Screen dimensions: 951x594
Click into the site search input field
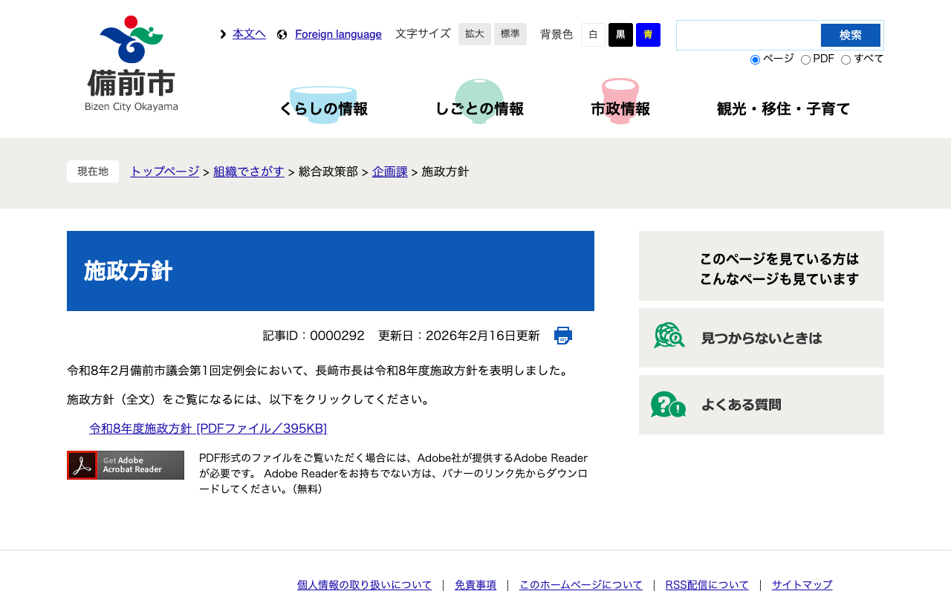(749, 35)
